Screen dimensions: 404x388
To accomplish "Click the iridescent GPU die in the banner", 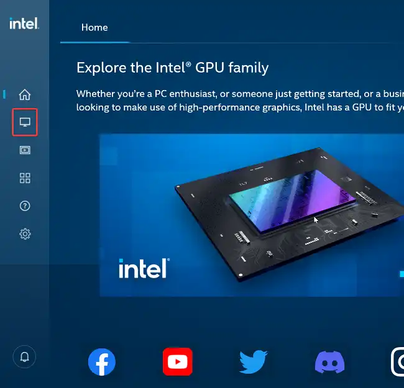I will [293, 200].
